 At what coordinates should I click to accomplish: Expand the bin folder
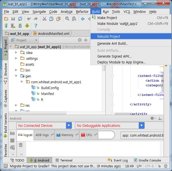16,70
